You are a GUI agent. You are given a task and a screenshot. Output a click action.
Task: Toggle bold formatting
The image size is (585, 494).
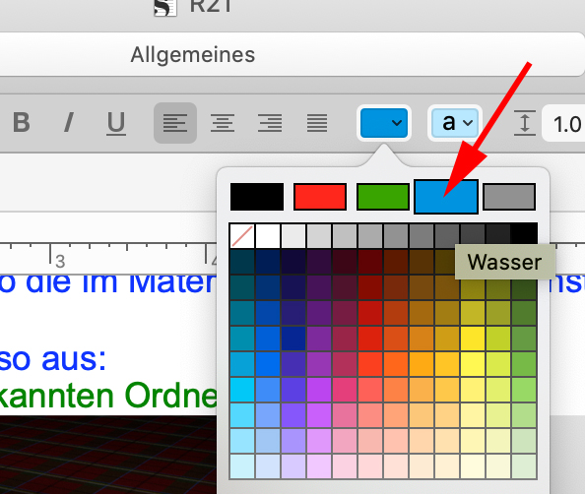(22, 122)
